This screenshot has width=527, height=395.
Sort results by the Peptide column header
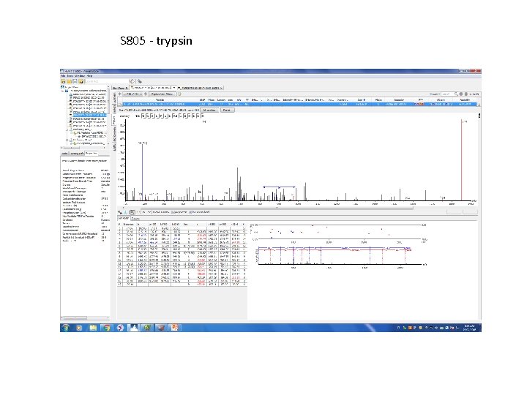(160, 99)
